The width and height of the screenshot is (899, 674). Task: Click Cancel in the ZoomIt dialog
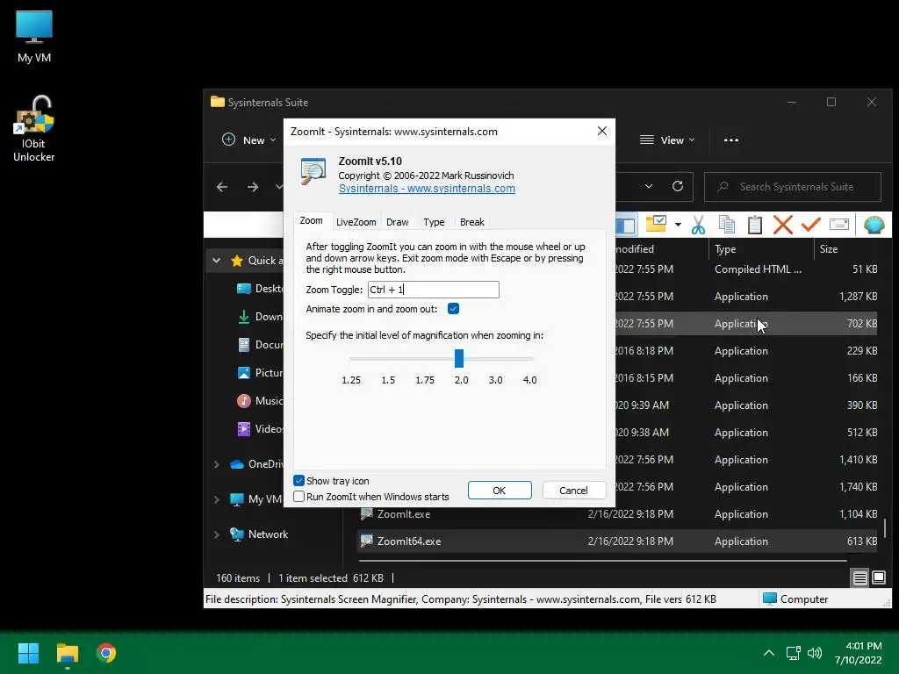click(573, 490)
